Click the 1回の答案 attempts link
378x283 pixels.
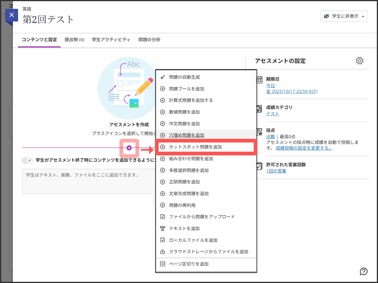click(x=276, y=171)
